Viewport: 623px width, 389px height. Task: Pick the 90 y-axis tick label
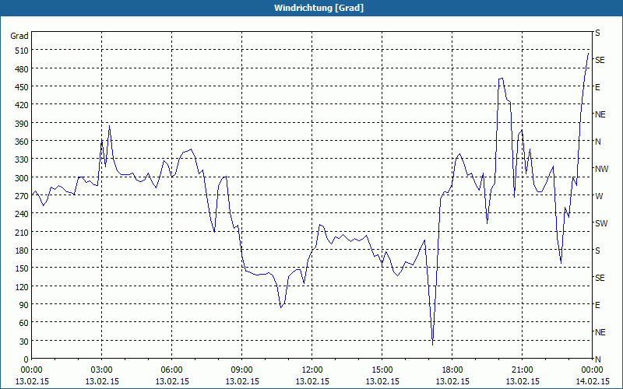tap(24, 305)
